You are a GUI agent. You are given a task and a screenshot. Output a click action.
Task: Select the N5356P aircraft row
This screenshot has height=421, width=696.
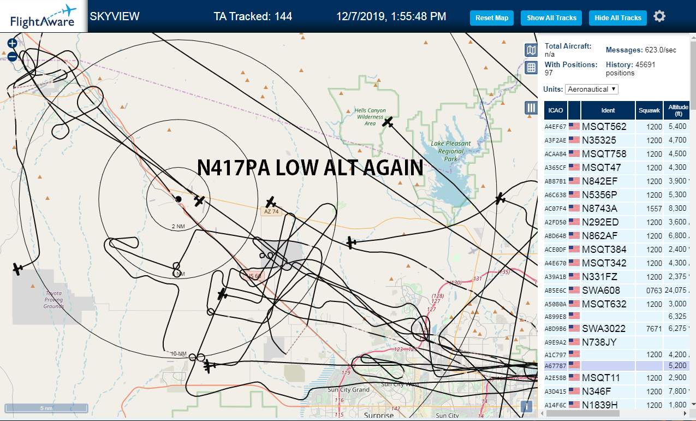point(617,195)
